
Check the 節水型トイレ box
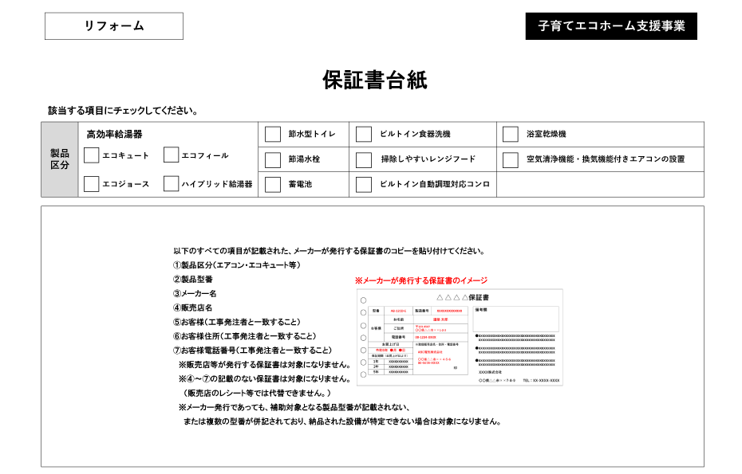point(273,135)
